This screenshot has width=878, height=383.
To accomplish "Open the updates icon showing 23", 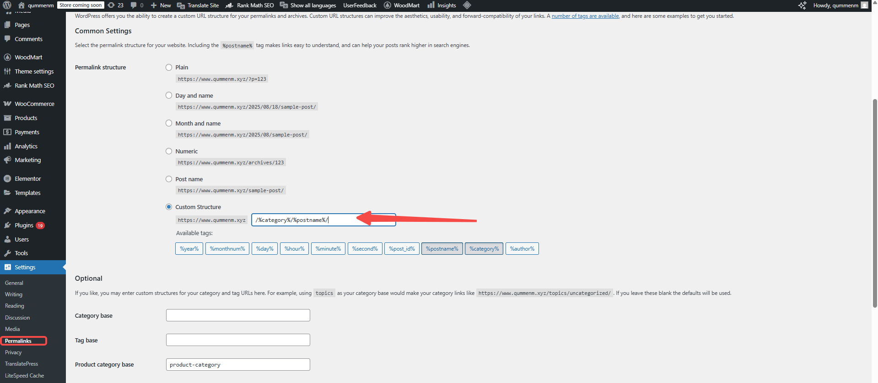I will pyautogui.click(x=111, y=5).
